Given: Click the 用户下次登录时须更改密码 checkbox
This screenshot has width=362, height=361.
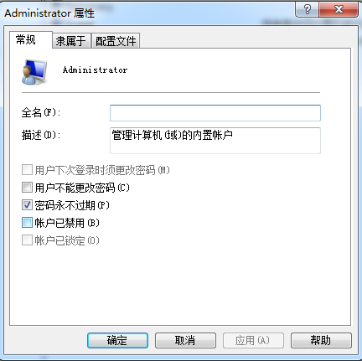Looking at the screenshot, I should point(27,170).
